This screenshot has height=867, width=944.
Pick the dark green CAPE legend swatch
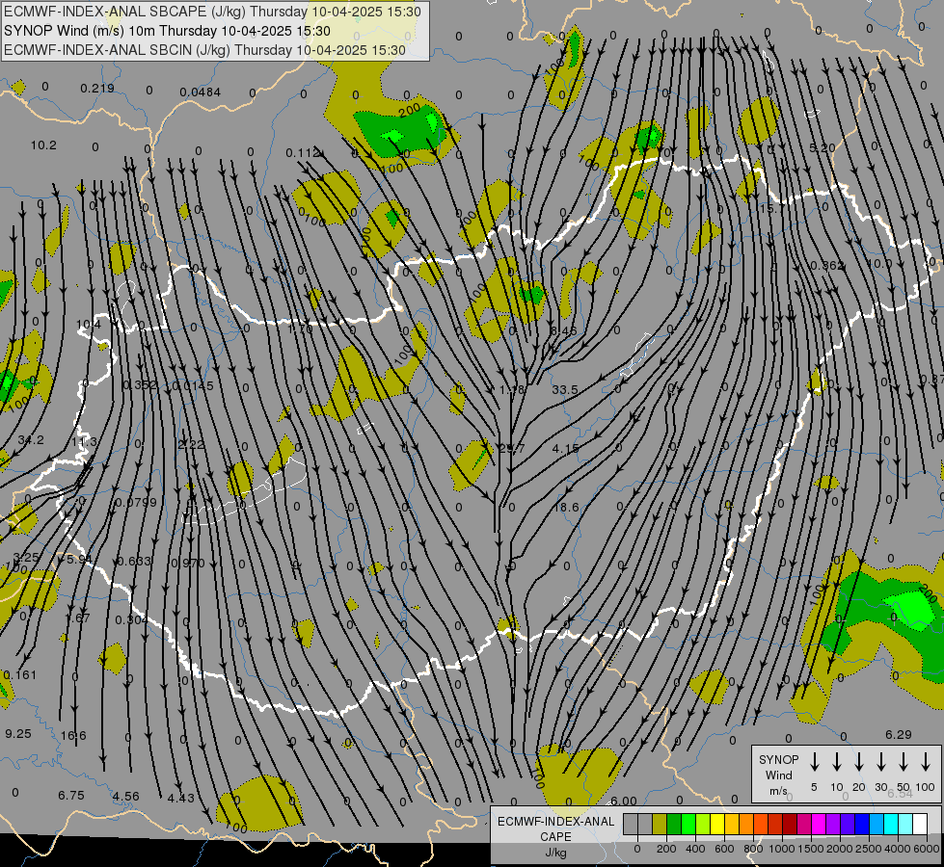coord(674,824)
